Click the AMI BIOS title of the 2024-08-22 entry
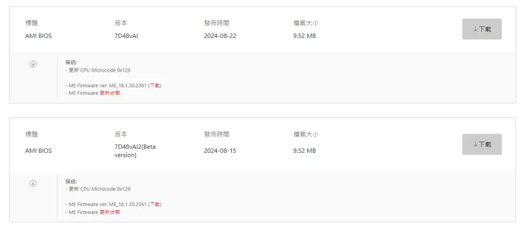526x231 pixels. 38,36
